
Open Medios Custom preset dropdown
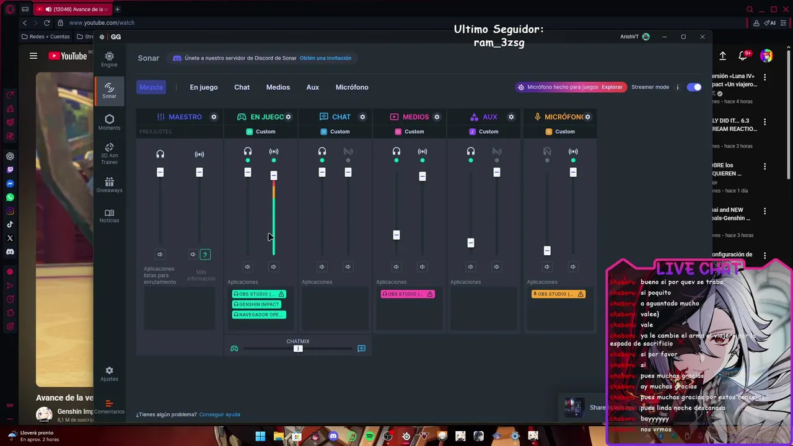pos(410,132)
